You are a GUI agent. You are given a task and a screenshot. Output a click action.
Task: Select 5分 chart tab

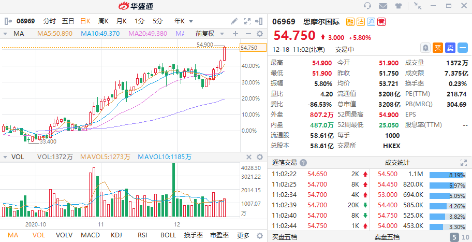[157, 21]
